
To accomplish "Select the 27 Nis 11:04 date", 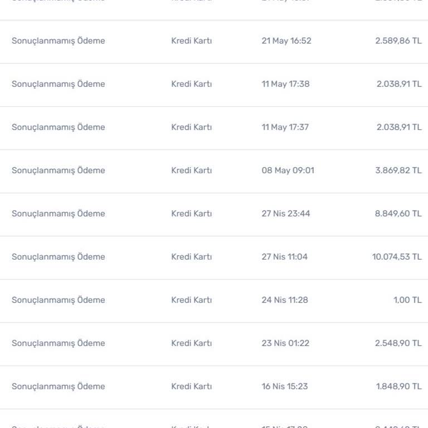I will pos(284,257).
